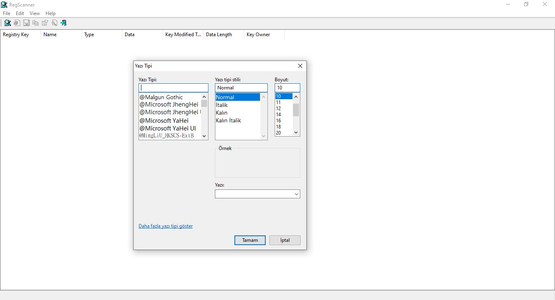Minimize the RegScanner window
Image resolution: width=555 pixels, height=300 pixels.
click(x=508, y=4)
